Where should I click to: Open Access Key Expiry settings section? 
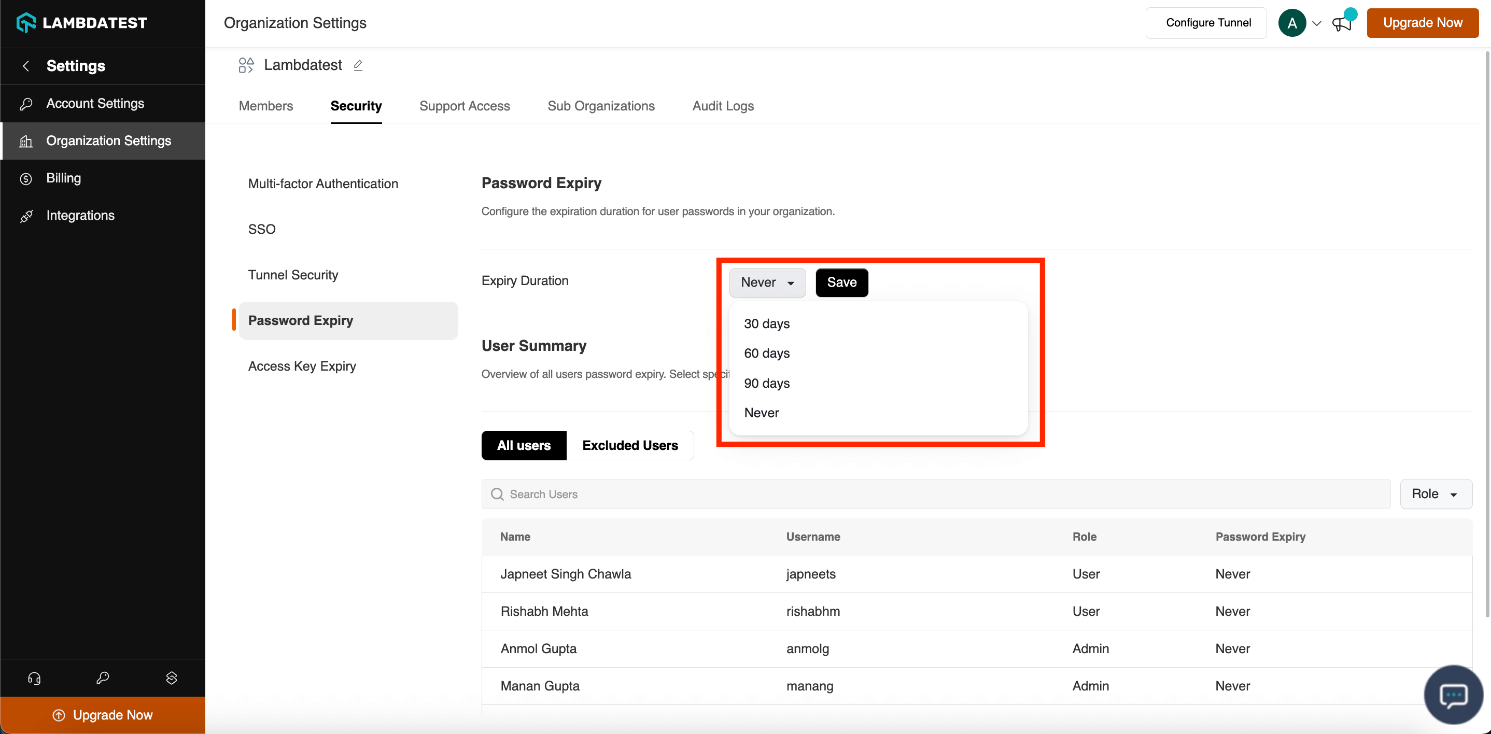pos(302,366)
